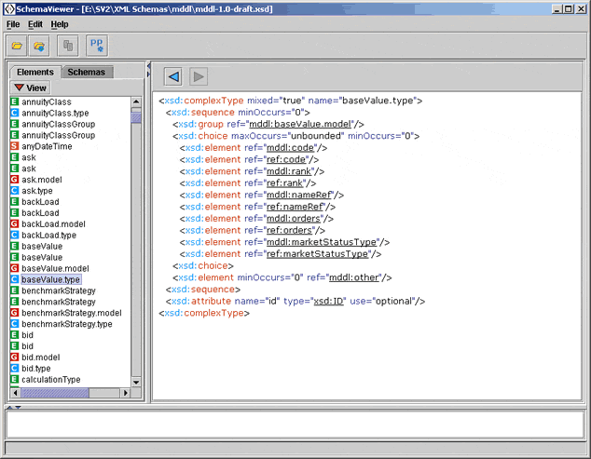Click the copy toolbar icon

point(68,46)
